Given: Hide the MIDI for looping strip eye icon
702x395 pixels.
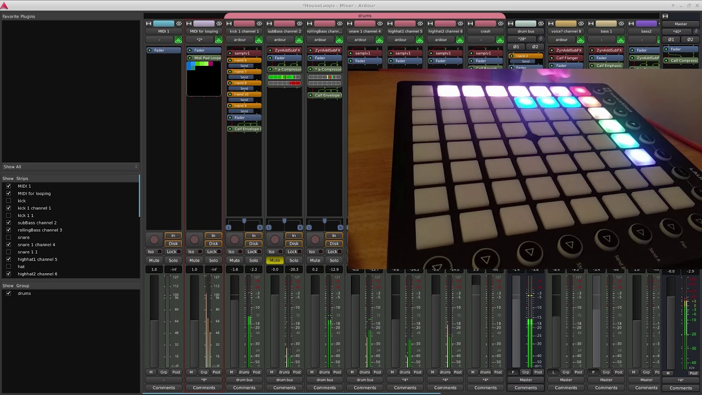Looking at the screenshot, I should click(219, 24).
